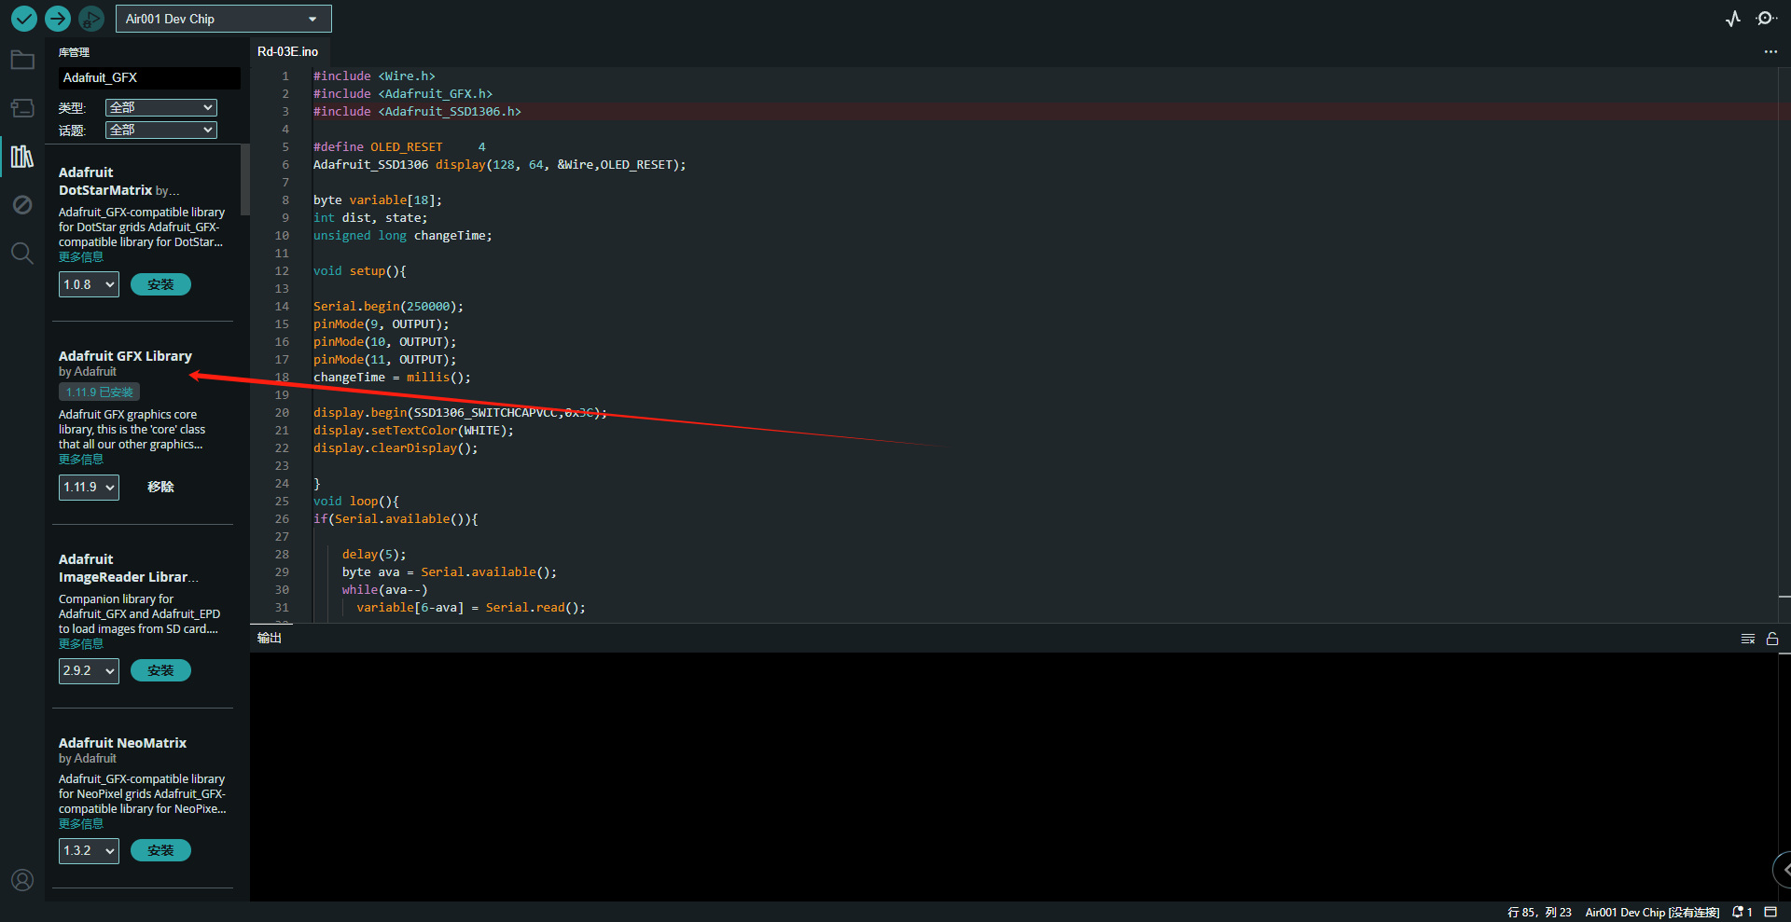Click line number 12 in the gutter
Screen dimensions: 1791x922
point(282,271)
